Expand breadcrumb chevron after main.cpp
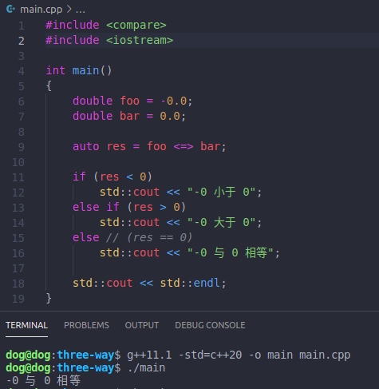379x389 pixels. click(x=69, y=10)
